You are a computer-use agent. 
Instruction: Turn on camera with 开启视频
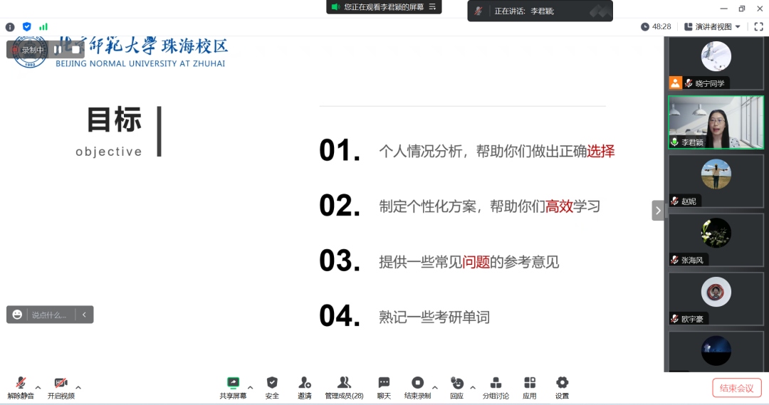[x=61, y=387]
